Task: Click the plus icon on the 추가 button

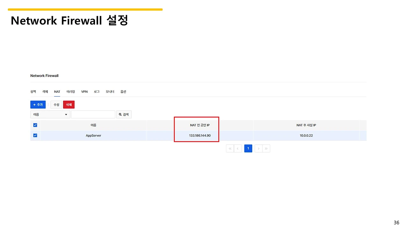Action: click(34, 104)
